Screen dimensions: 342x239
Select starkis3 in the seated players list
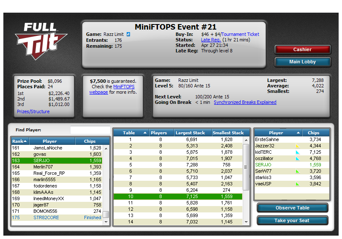pos(292,177)
